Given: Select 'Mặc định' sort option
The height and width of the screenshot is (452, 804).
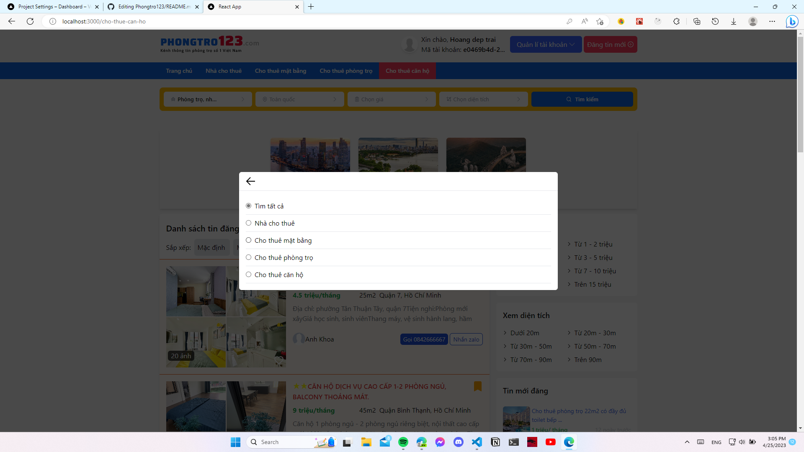Looking at the screenshot, I should 211,247.
